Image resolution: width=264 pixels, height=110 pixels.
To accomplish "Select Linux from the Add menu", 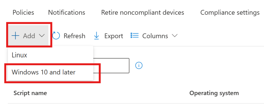I will coord(19,55).
